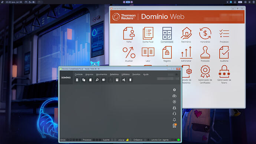
Task: Click the yellow eSocial status icon
Action: point(127,140)
